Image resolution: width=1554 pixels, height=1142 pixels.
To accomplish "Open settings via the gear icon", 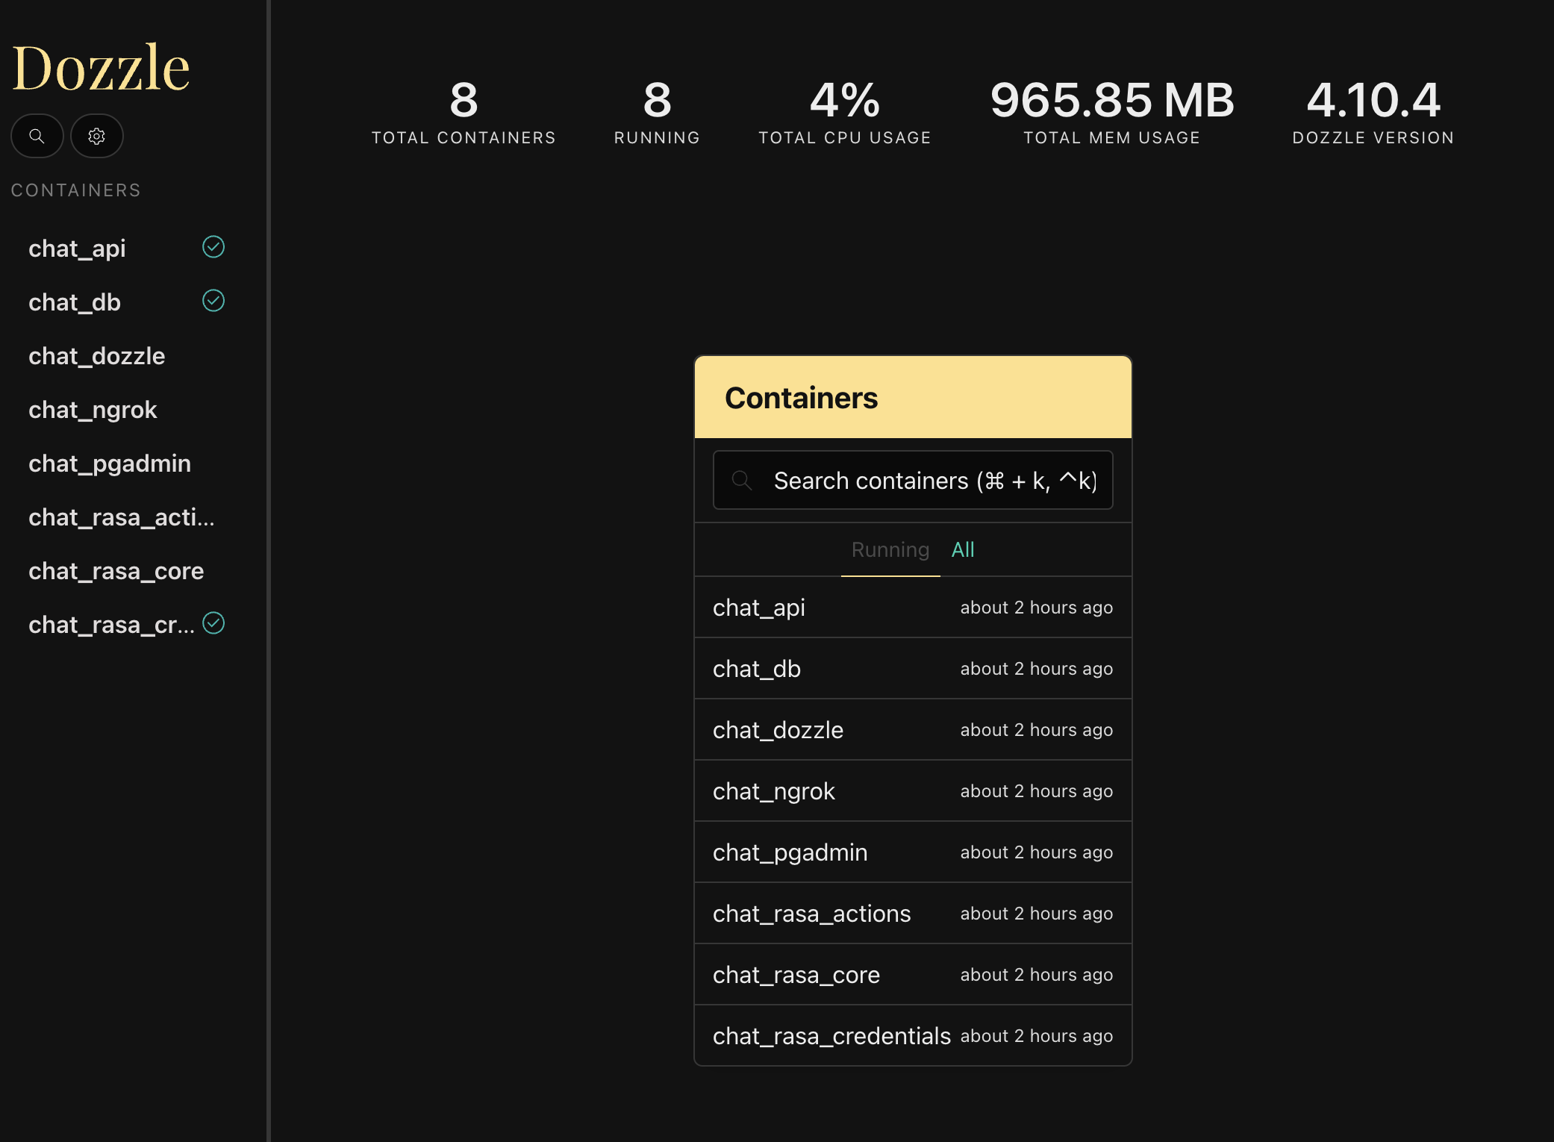I will (96, 136).
